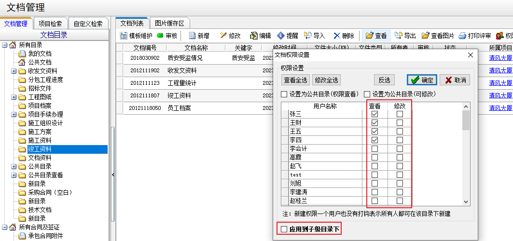This screenshot has height=241, width=513.
Task: Expand the 工程图纸 folder node
Action: [14, 97]
